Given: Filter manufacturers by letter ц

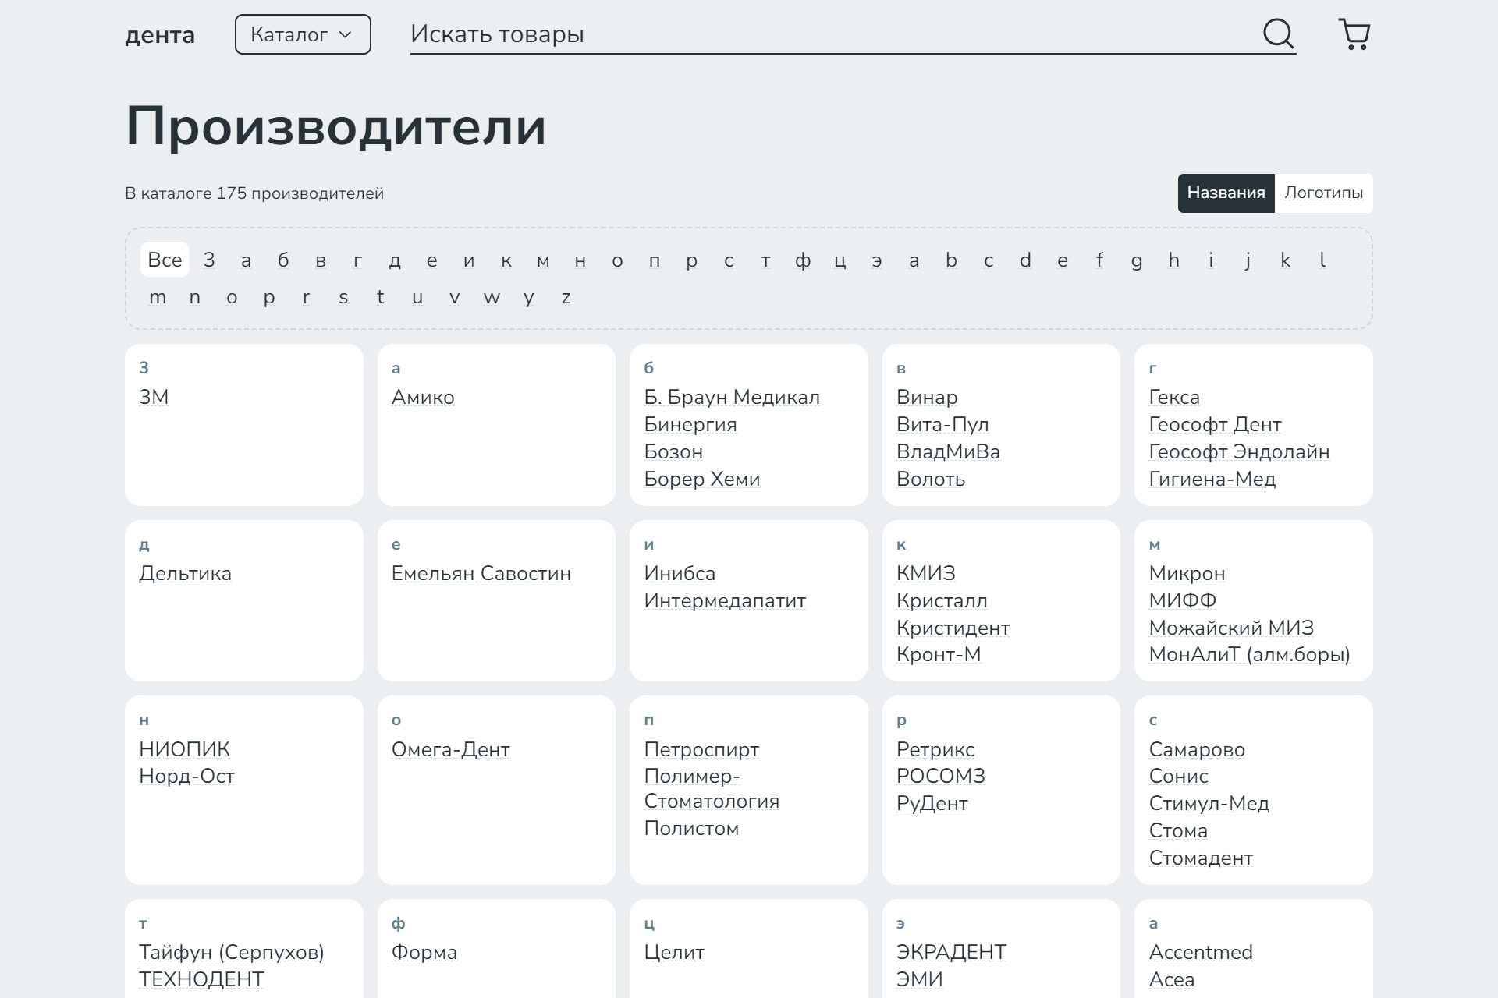Looking at the screenshot, I should [x=840, y=260].
